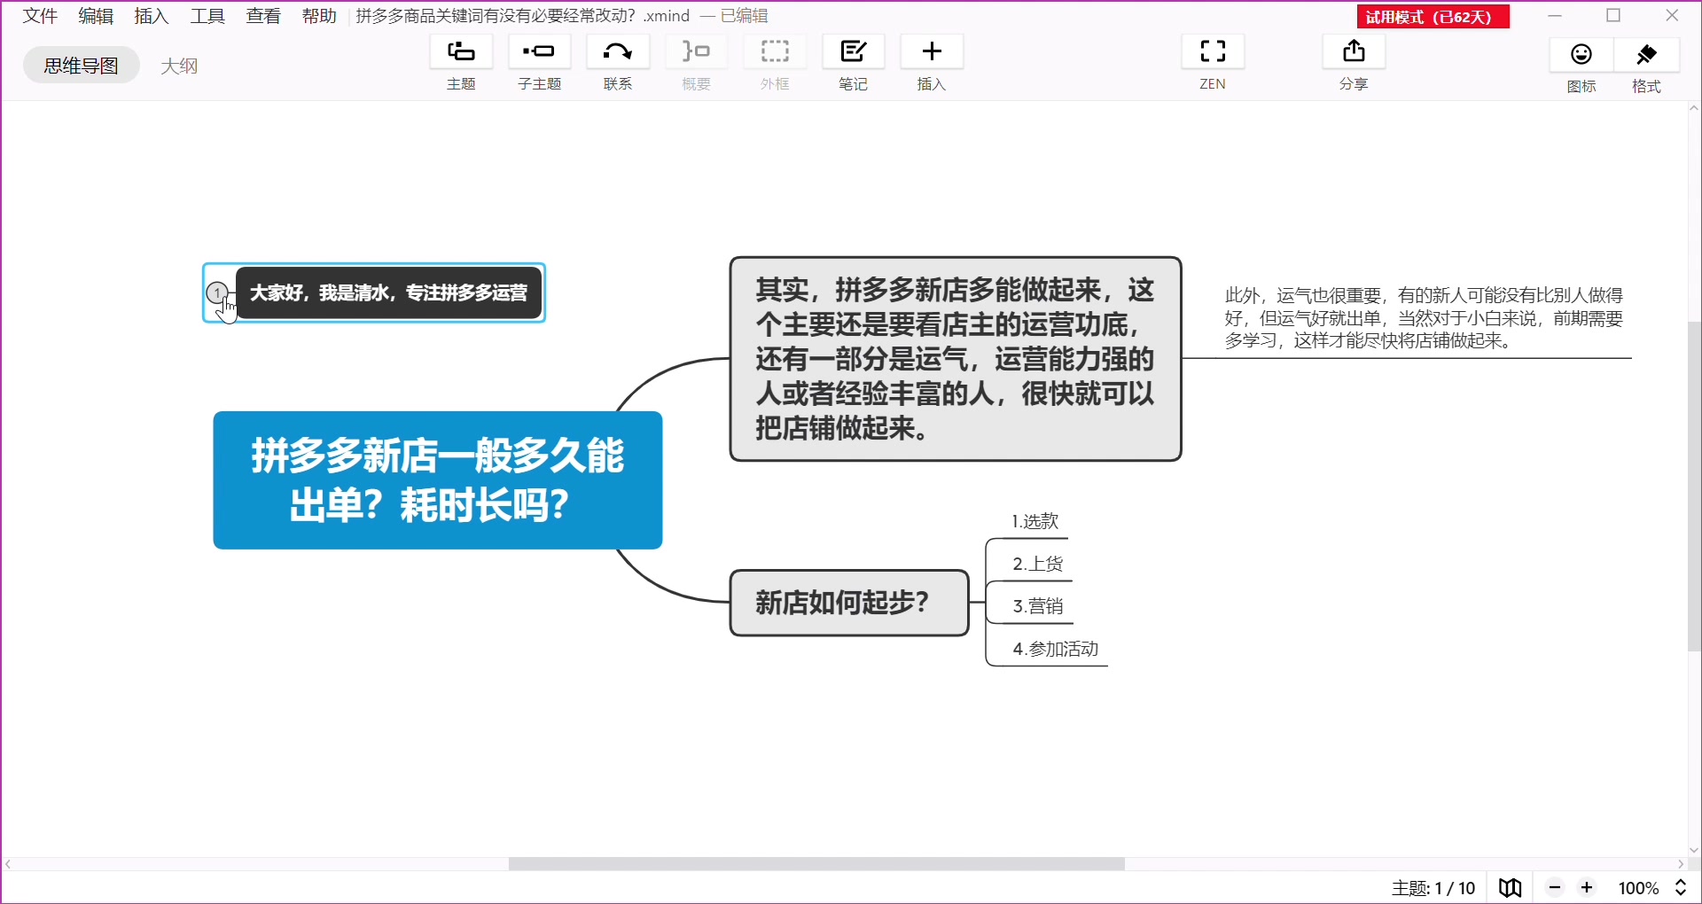The width and height of the screenshot is (1702, 904).
Task: Select the topic starting with 其实，拼多多新店
Action: [x=956, y=359]
